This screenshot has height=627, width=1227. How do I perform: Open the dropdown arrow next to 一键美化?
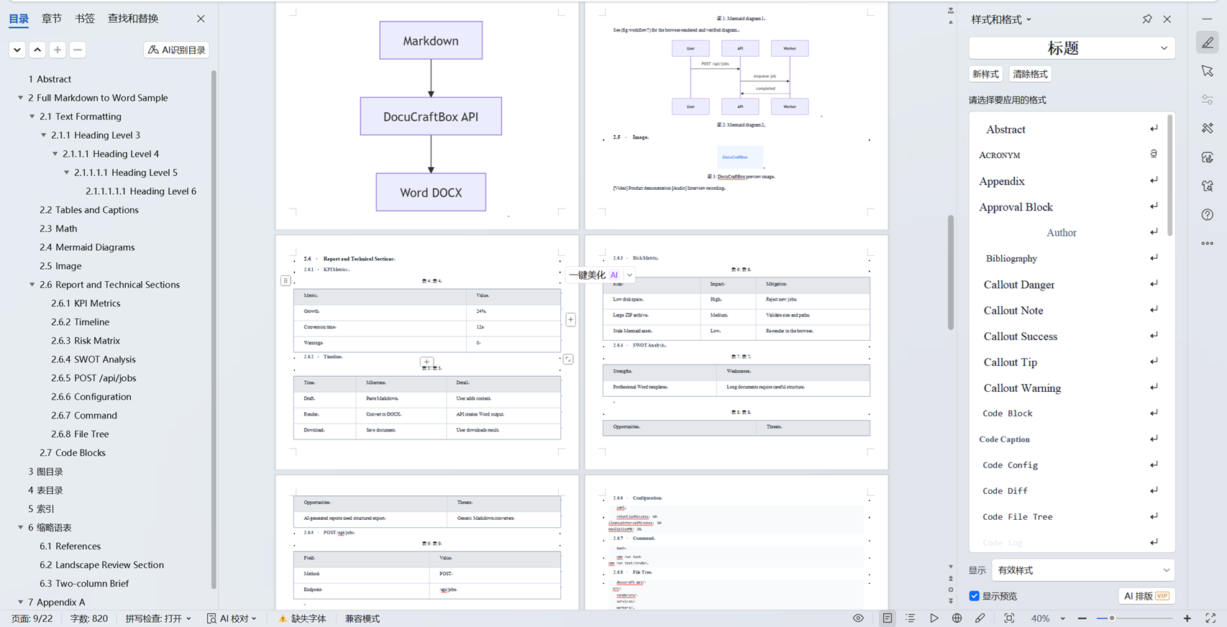point(629,275)
